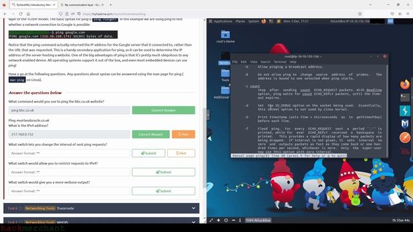Expand the WHOIS task section
This screenshot has width=413, height=232.
click(x=101, y=220)
